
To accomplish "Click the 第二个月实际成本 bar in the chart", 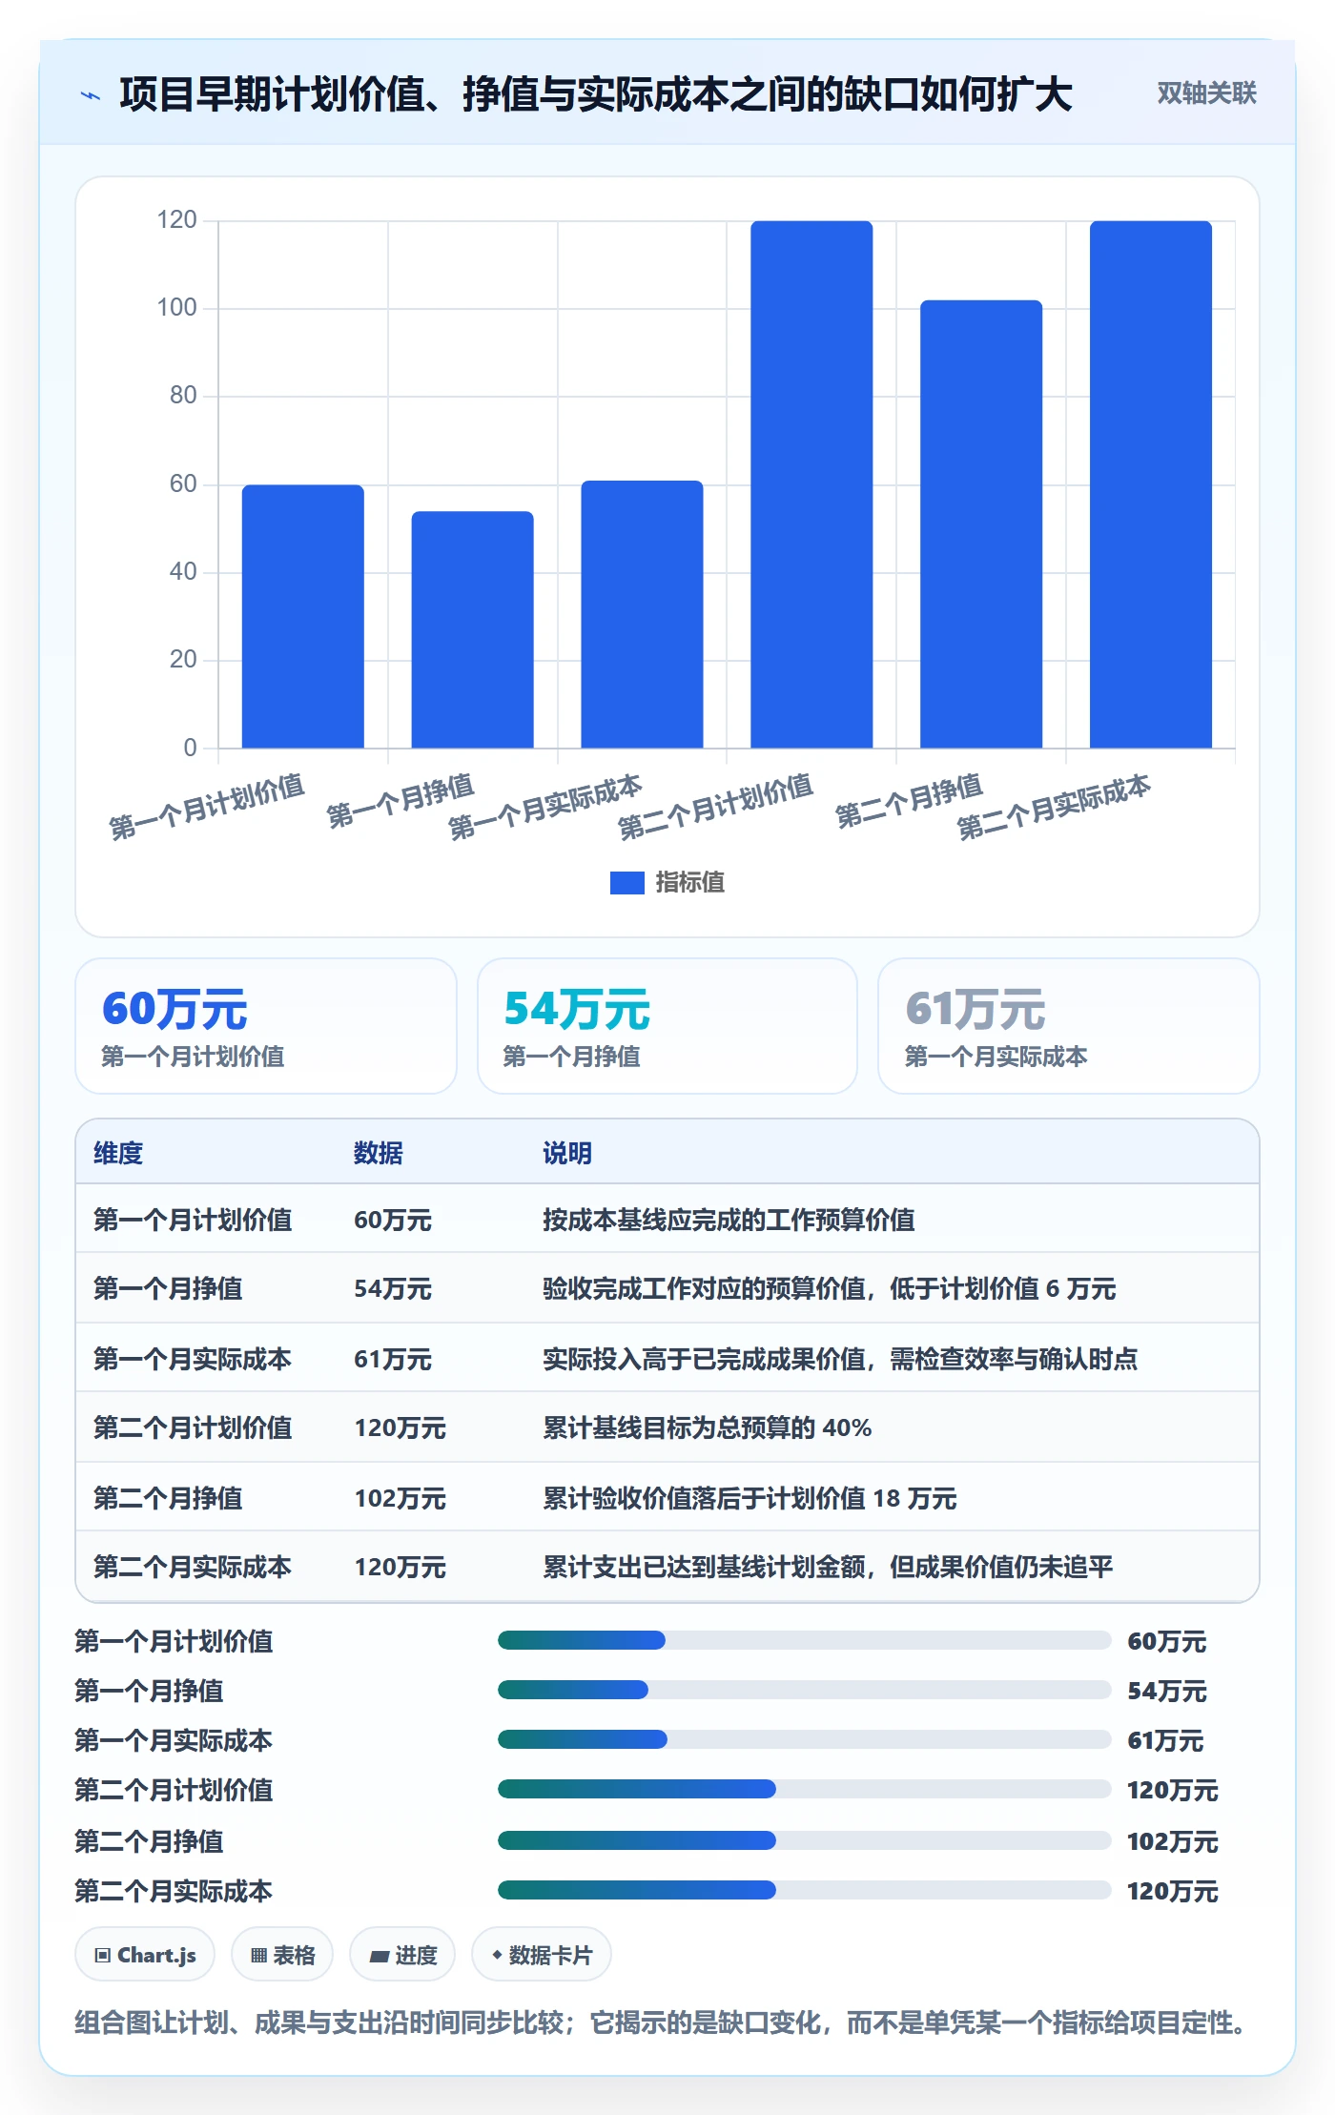I will (x=1151, y=484).
